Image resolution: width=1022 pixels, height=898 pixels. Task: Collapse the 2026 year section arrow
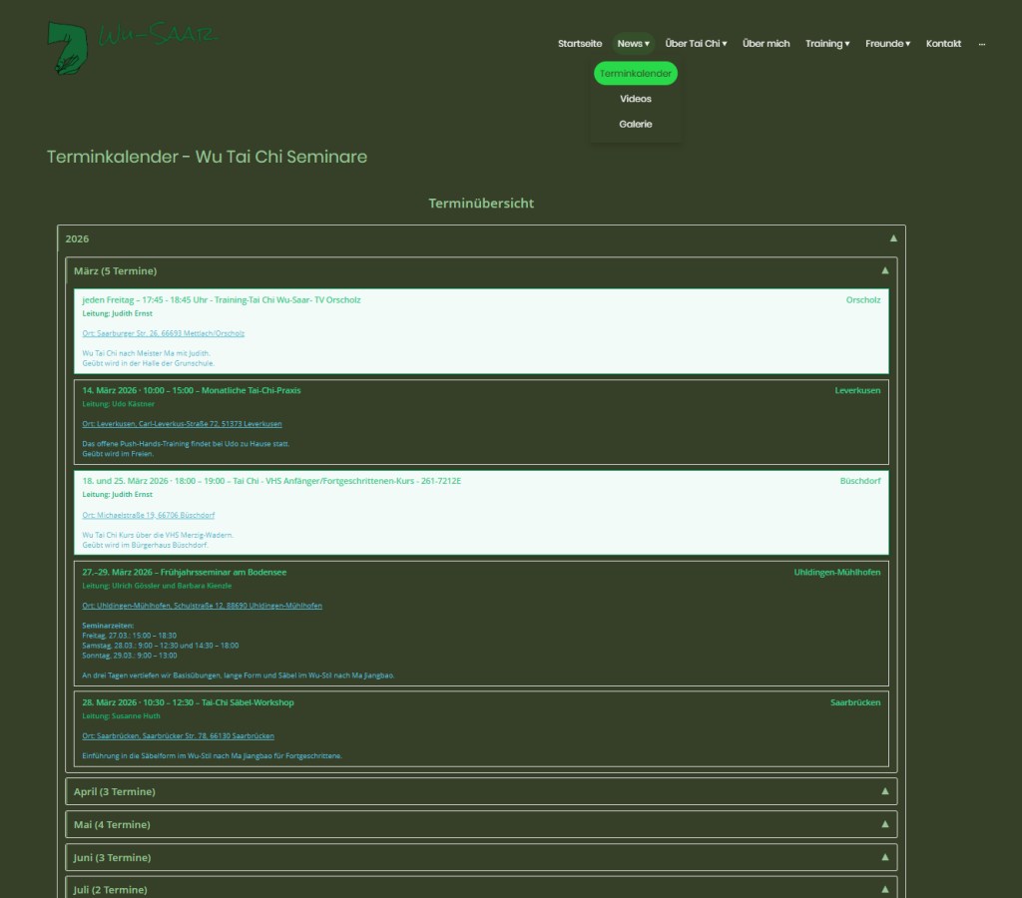click(893, 238)
